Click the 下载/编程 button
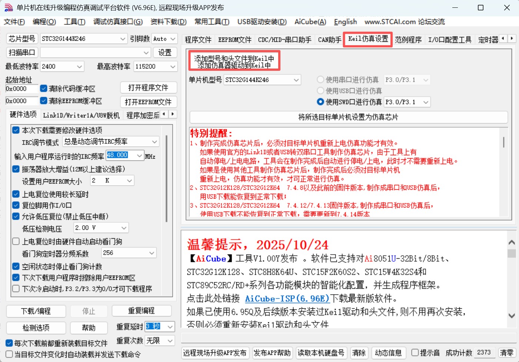The height and width of the screenshot is (362, 519). click(36, 311)
